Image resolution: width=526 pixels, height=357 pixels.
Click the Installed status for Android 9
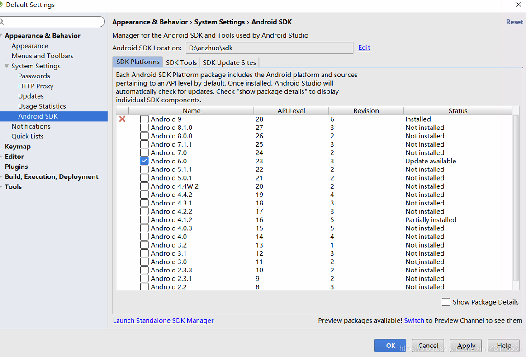tap(418, 119)
